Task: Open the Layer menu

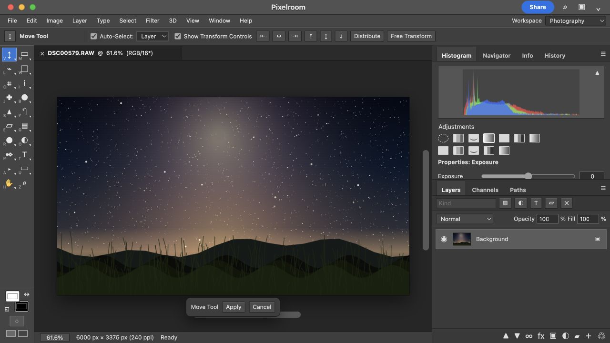Action: (x=80, y=21)
